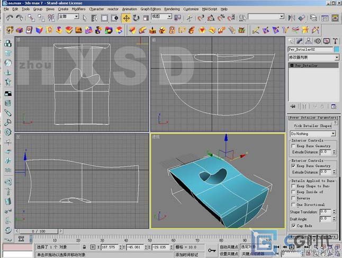This screenshot has height=258, width=342.
Task: Open the Schematic View icon
Action: pyautogui.click(x=335, y=18)
